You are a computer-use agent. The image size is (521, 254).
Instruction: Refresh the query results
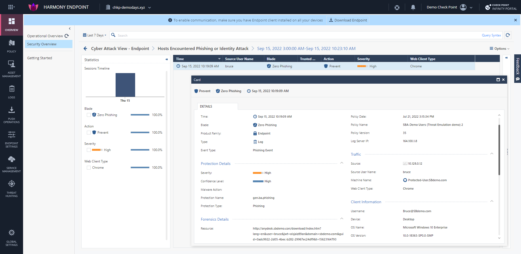point(508,35)
